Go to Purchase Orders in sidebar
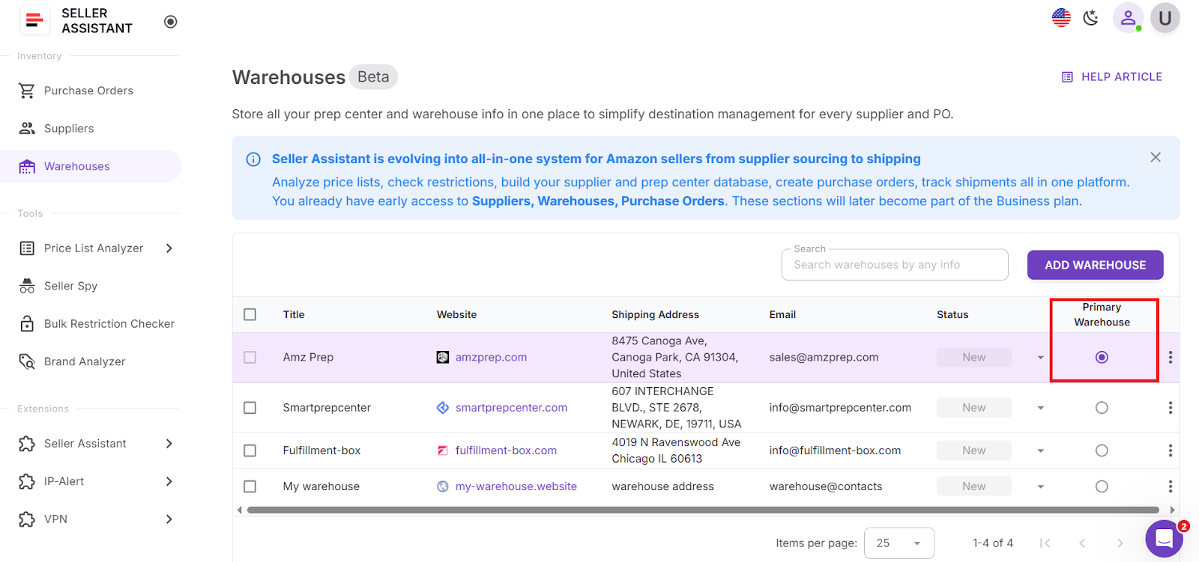The width and height of the screenshot is (1199, 562). [88, 91]
